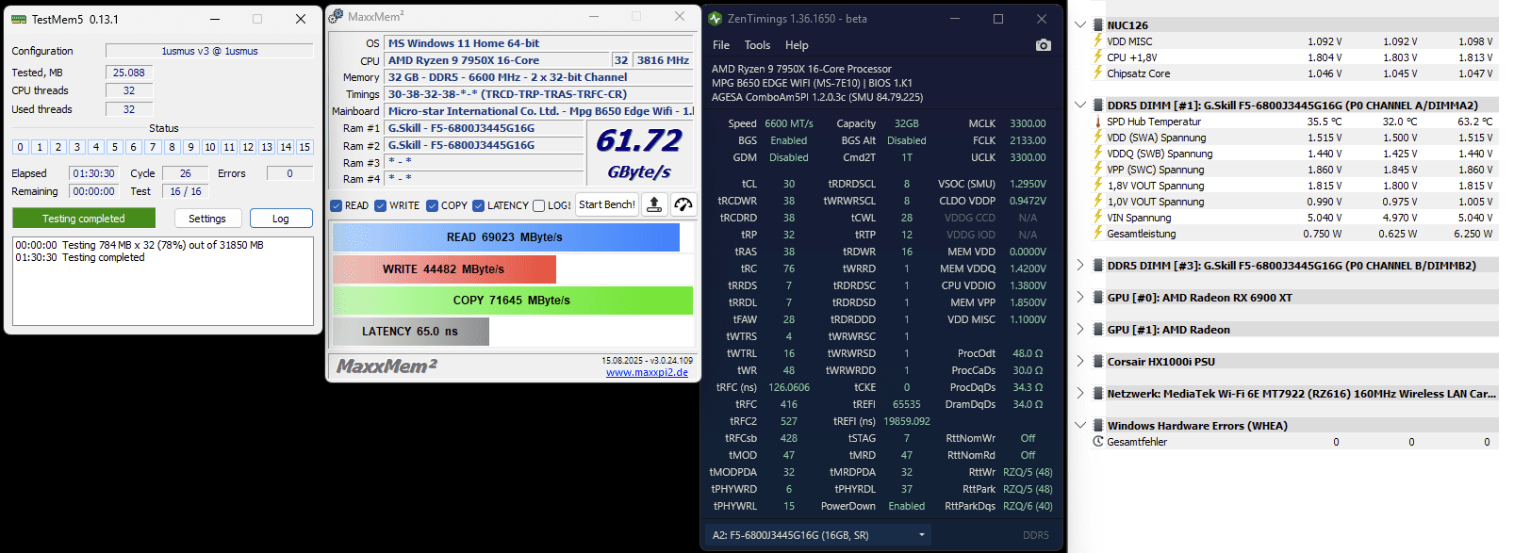Click thermometer icon beside SPD Hub Temperatur
The width and height of the screenshot is (1514, 553).
pyautogui.click(x=1097, y=122)
